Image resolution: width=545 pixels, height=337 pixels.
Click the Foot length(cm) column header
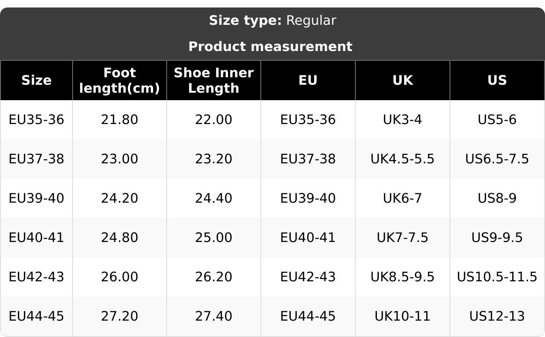pos(119,81)
